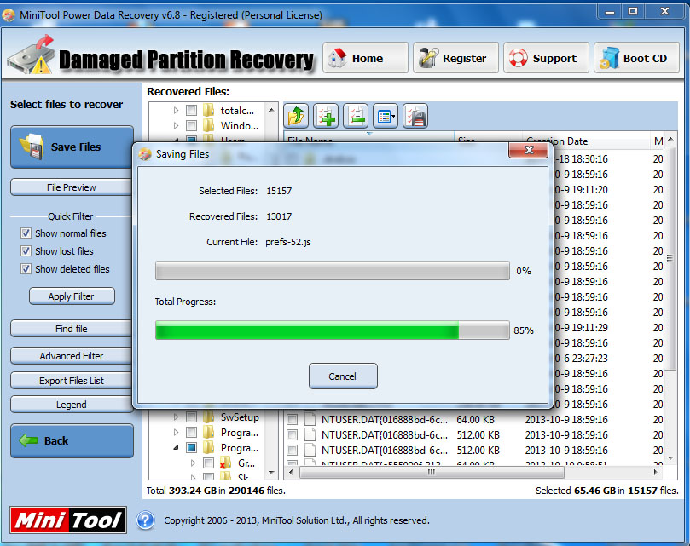Click the Selected Files value 15157 in the dialog
Screen dimensions: 690x546
(x=279, y=191)
